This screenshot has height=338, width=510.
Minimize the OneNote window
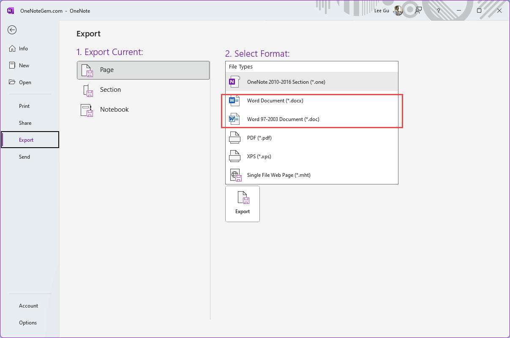459,11
